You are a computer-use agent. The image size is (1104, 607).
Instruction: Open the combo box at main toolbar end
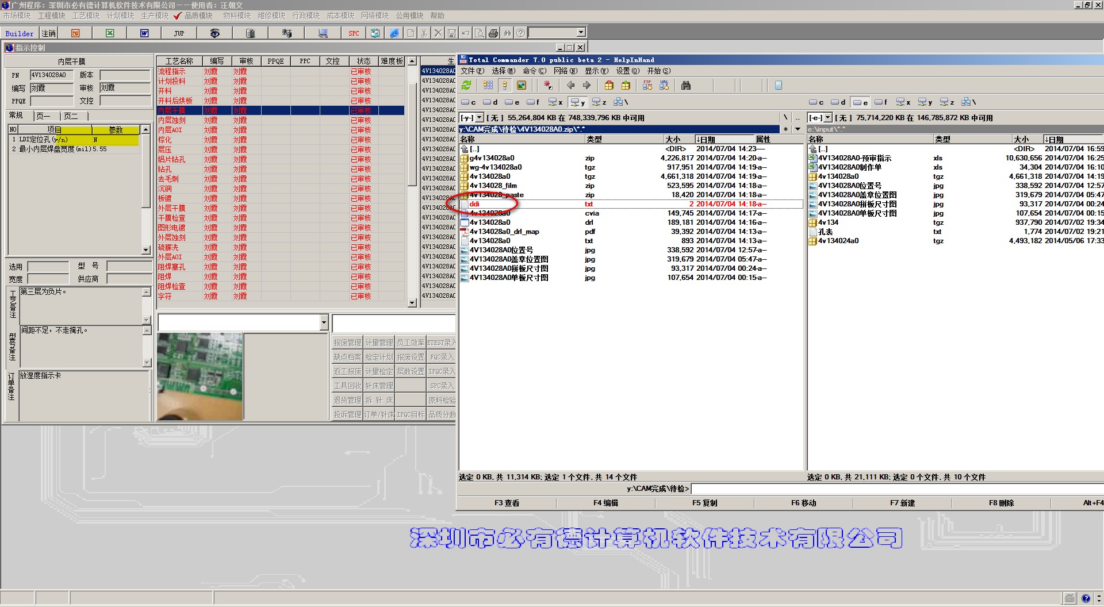(x=581, y=33)
